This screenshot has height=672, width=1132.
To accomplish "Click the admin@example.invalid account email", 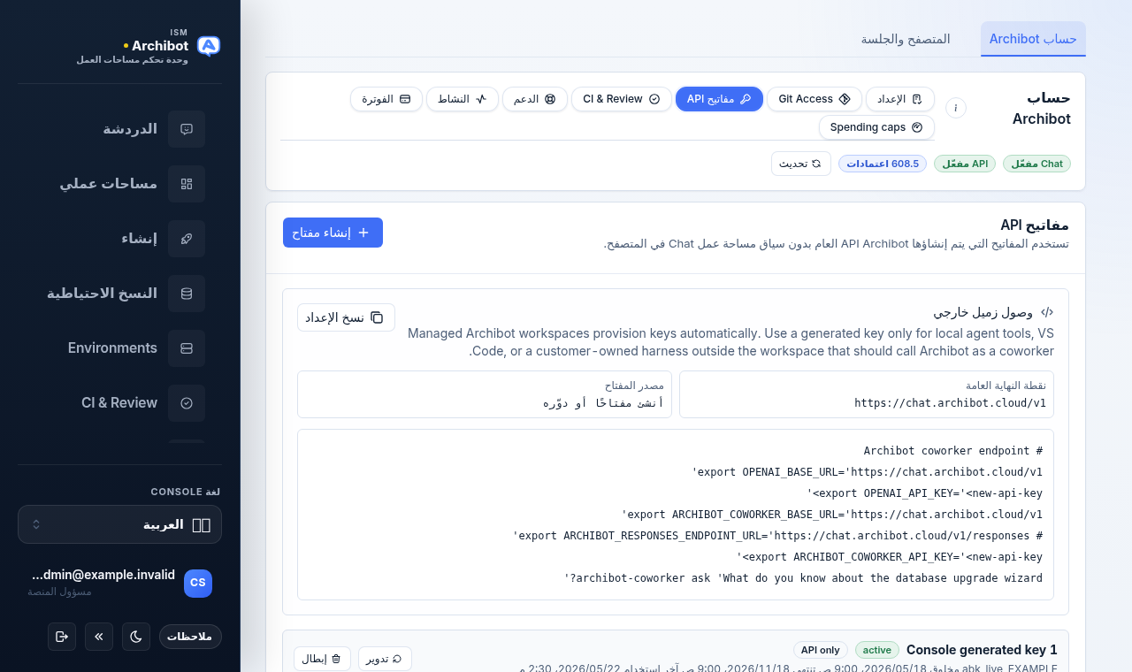I will [102, 575].
